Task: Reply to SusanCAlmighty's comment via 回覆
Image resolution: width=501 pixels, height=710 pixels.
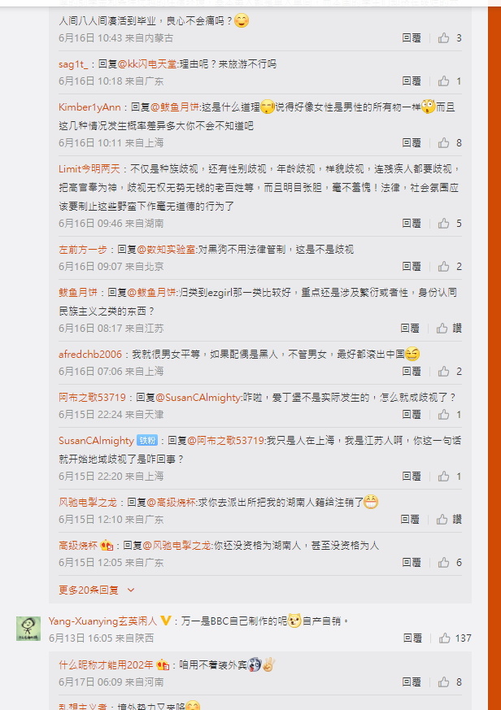Action: (412, 477)
